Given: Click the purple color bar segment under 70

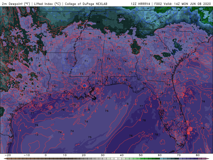Looking at the screenshot, I should point(181,159).
